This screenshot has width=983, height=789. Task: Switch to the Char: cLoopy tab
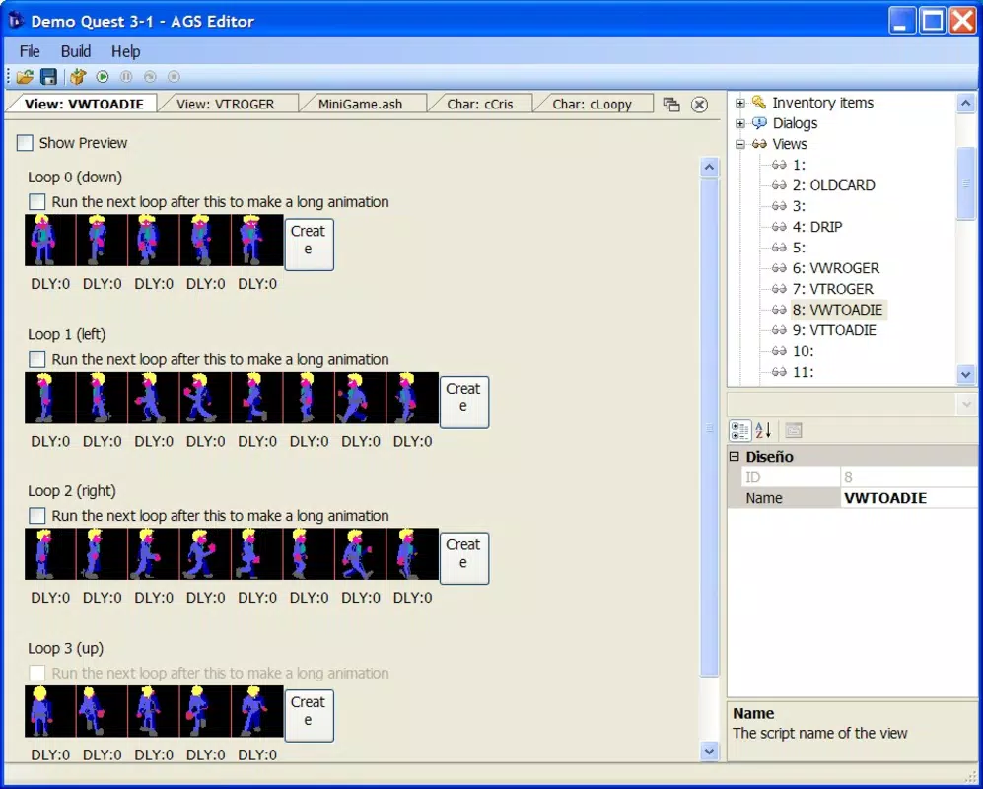pos(592,105)
